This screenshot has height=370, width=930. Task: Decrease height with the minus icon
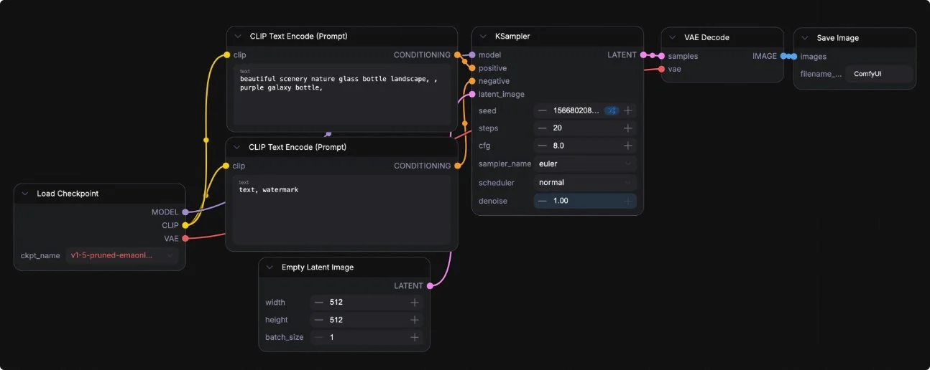click(319, 320)
